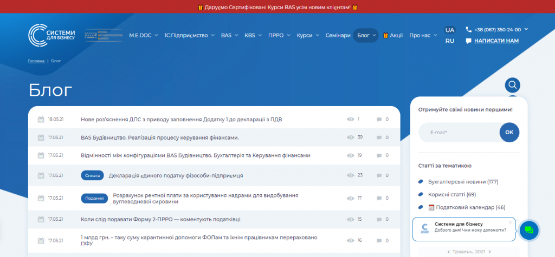Screen dimensions: 555x257
Task: Click the Податковий календар calendar icon
Action: pos(431,207)
